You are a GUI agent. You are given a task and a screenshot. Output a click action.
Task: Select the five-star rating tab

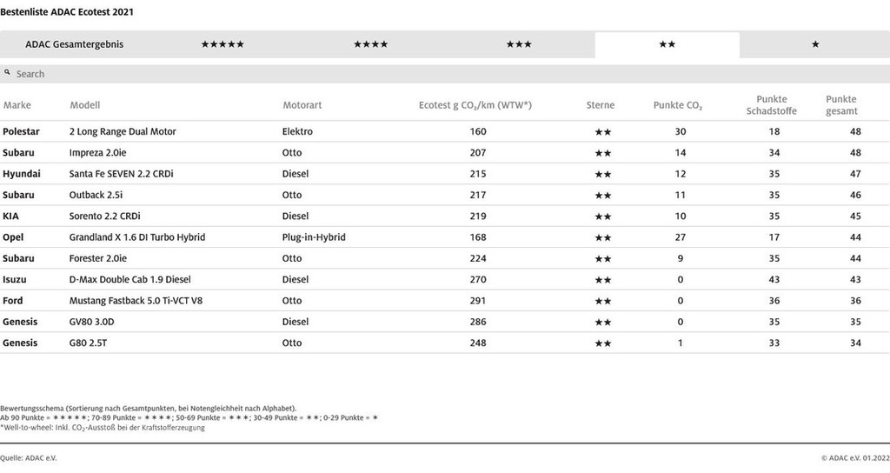[222, 44]
